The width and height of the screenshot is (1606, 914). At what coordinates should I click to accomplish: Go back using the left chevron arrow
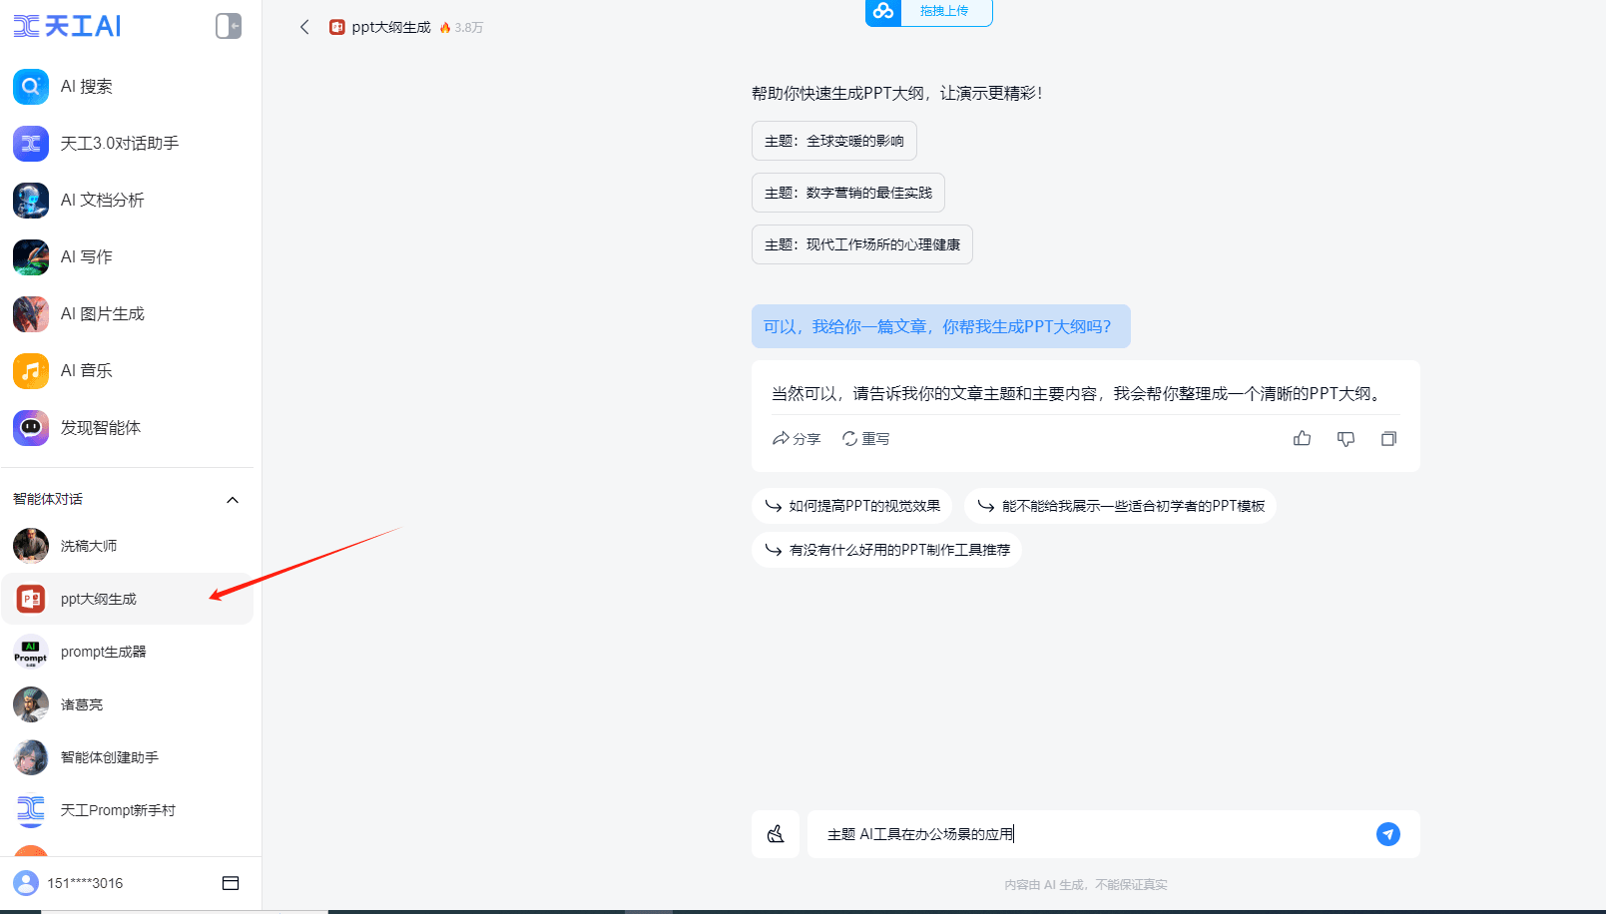304,27
